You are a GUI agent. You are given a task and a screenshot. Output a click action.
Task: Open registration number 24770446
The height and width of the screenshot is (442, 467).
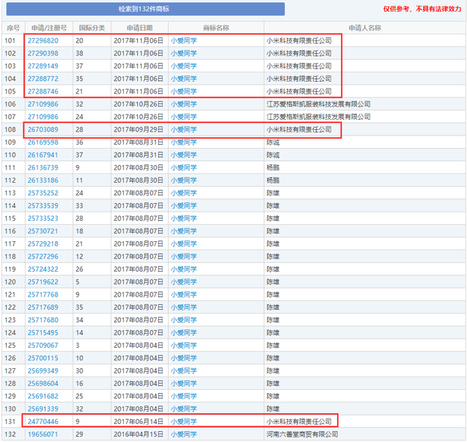(x=43, y=422)
